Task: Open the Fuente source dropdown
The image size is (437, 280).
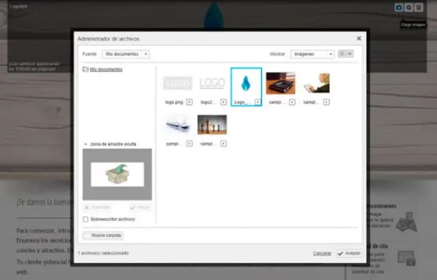Action: tap(126, 53)
